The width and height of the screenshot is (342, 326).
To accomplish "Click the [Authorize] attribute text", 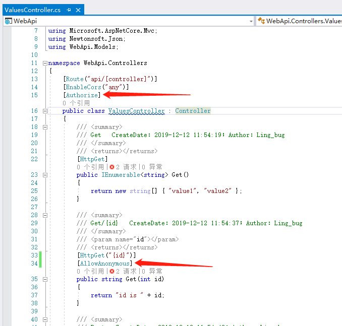I will [82, 95].
